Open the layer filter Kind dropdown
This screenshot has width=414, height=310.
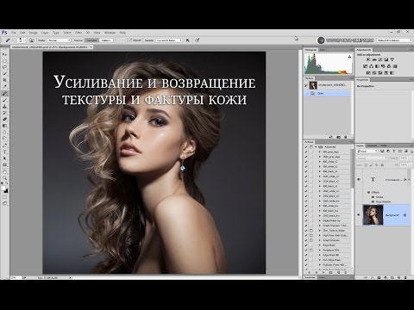click(x=367, y=151)
